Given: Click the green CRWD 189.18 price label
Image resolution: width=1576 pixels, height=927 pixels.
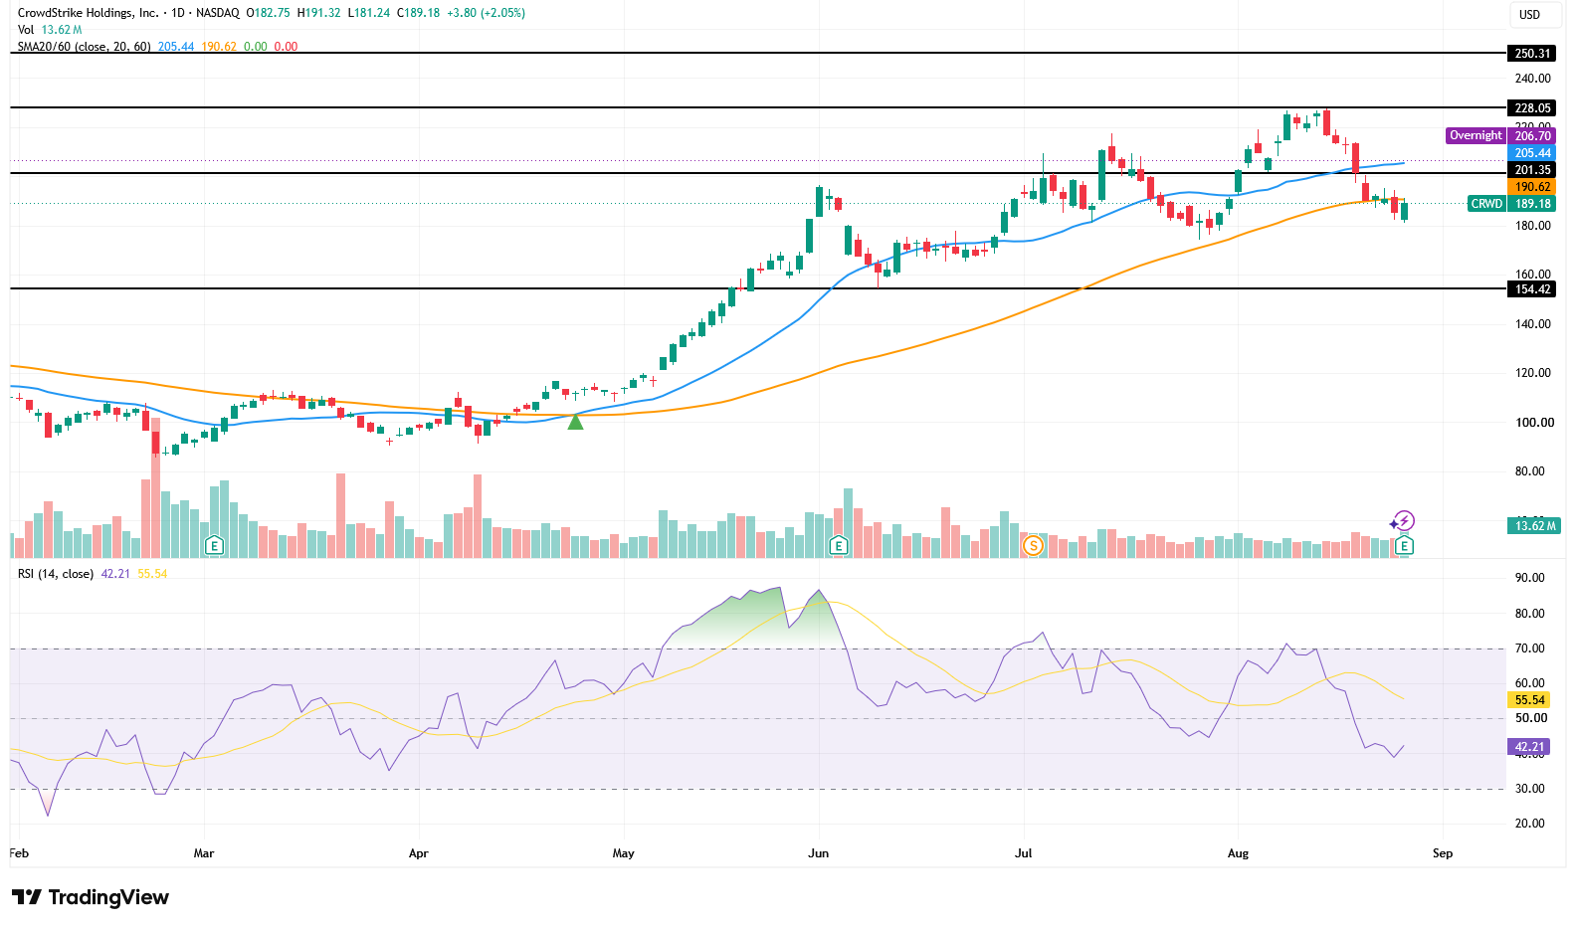Looking at the screenshot, I should 1511,204.
